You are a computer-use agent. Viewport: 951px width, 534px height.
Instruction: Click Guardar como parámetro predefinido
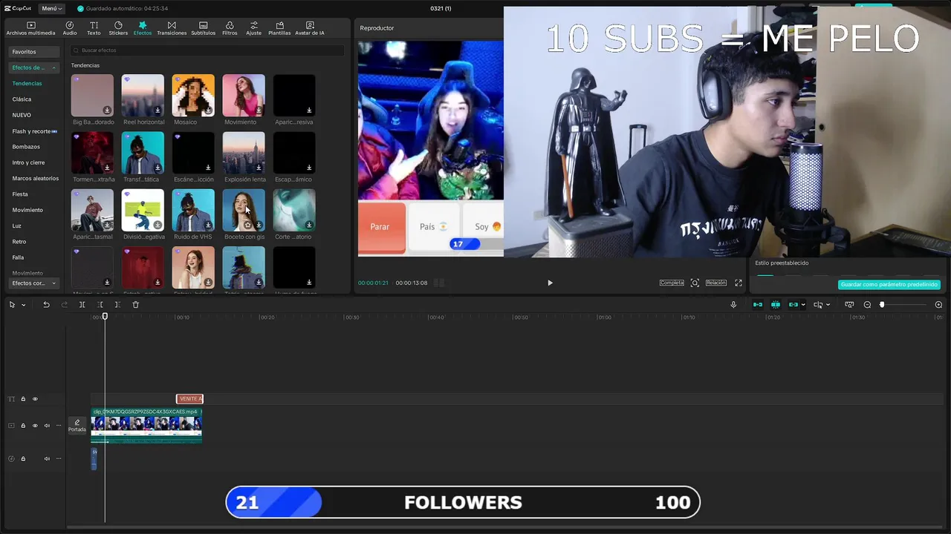[x=889, y=285]
